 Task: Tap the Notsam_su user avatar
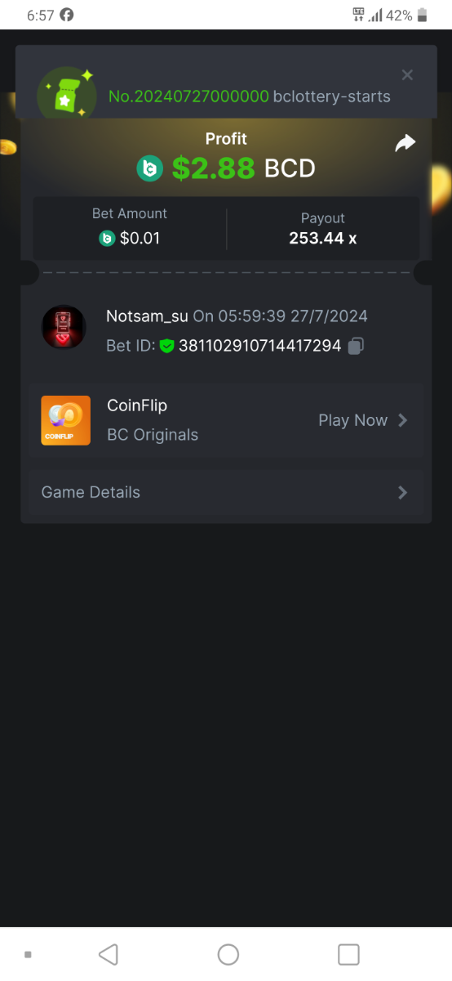click(64, 328)
